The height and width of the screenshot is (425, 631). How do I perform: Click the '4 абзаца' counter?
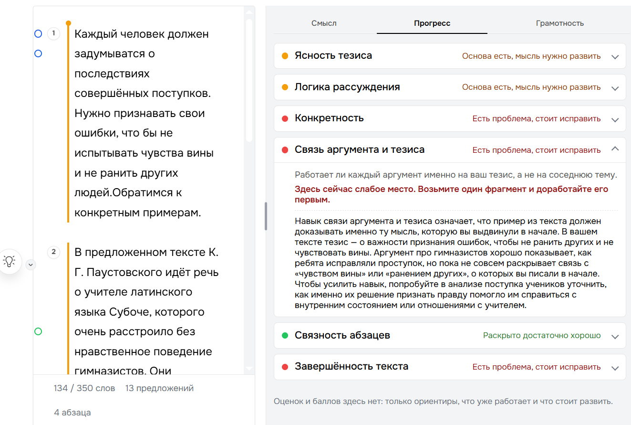(x=72, y=413)
